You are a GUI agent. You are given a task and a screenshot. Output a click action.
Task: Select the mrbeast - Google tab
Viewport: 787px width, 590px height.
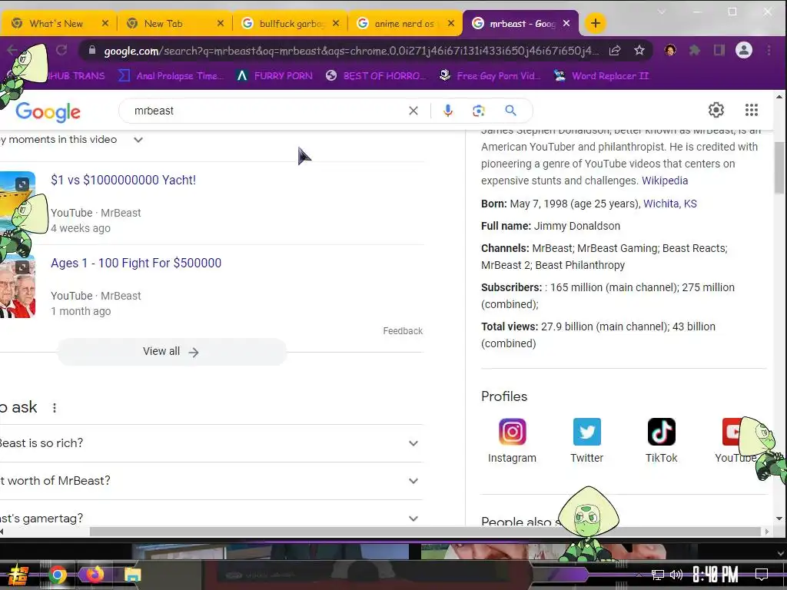coord(521,24)
